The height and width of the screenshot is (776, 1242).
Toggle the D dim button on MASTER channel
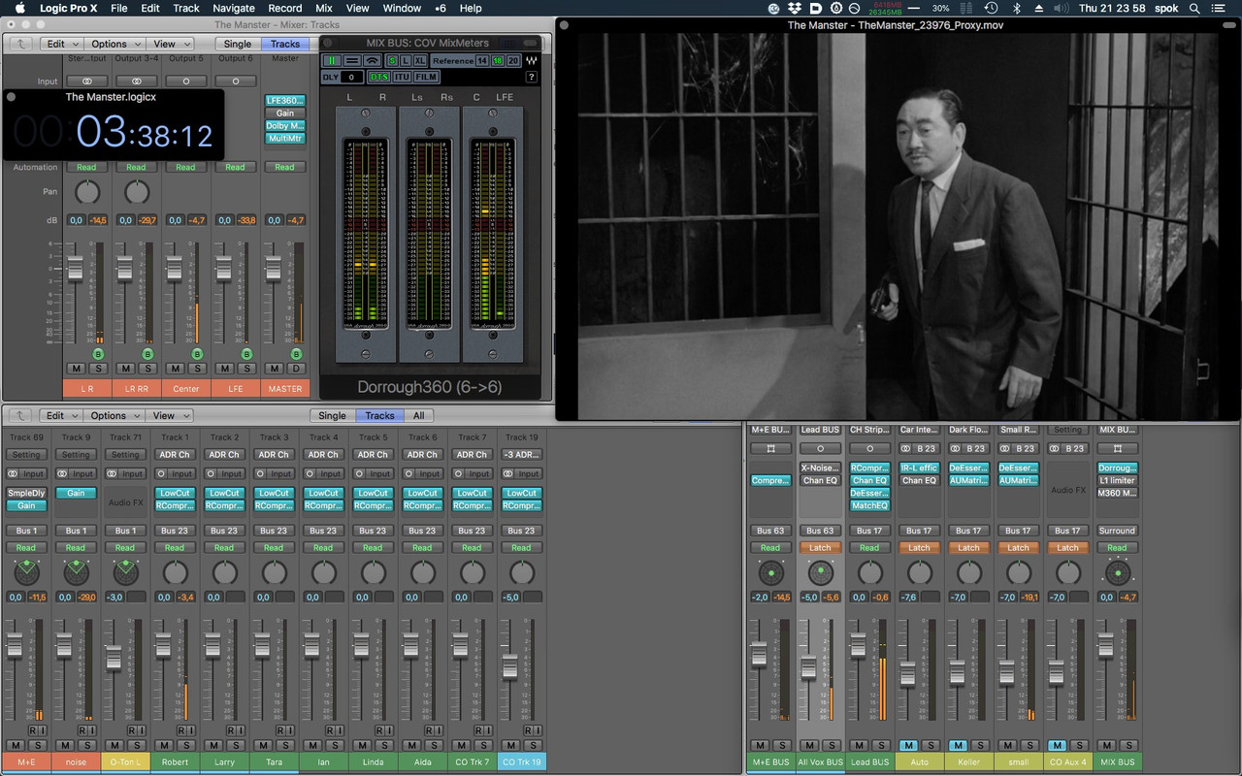tap(296, 369)
